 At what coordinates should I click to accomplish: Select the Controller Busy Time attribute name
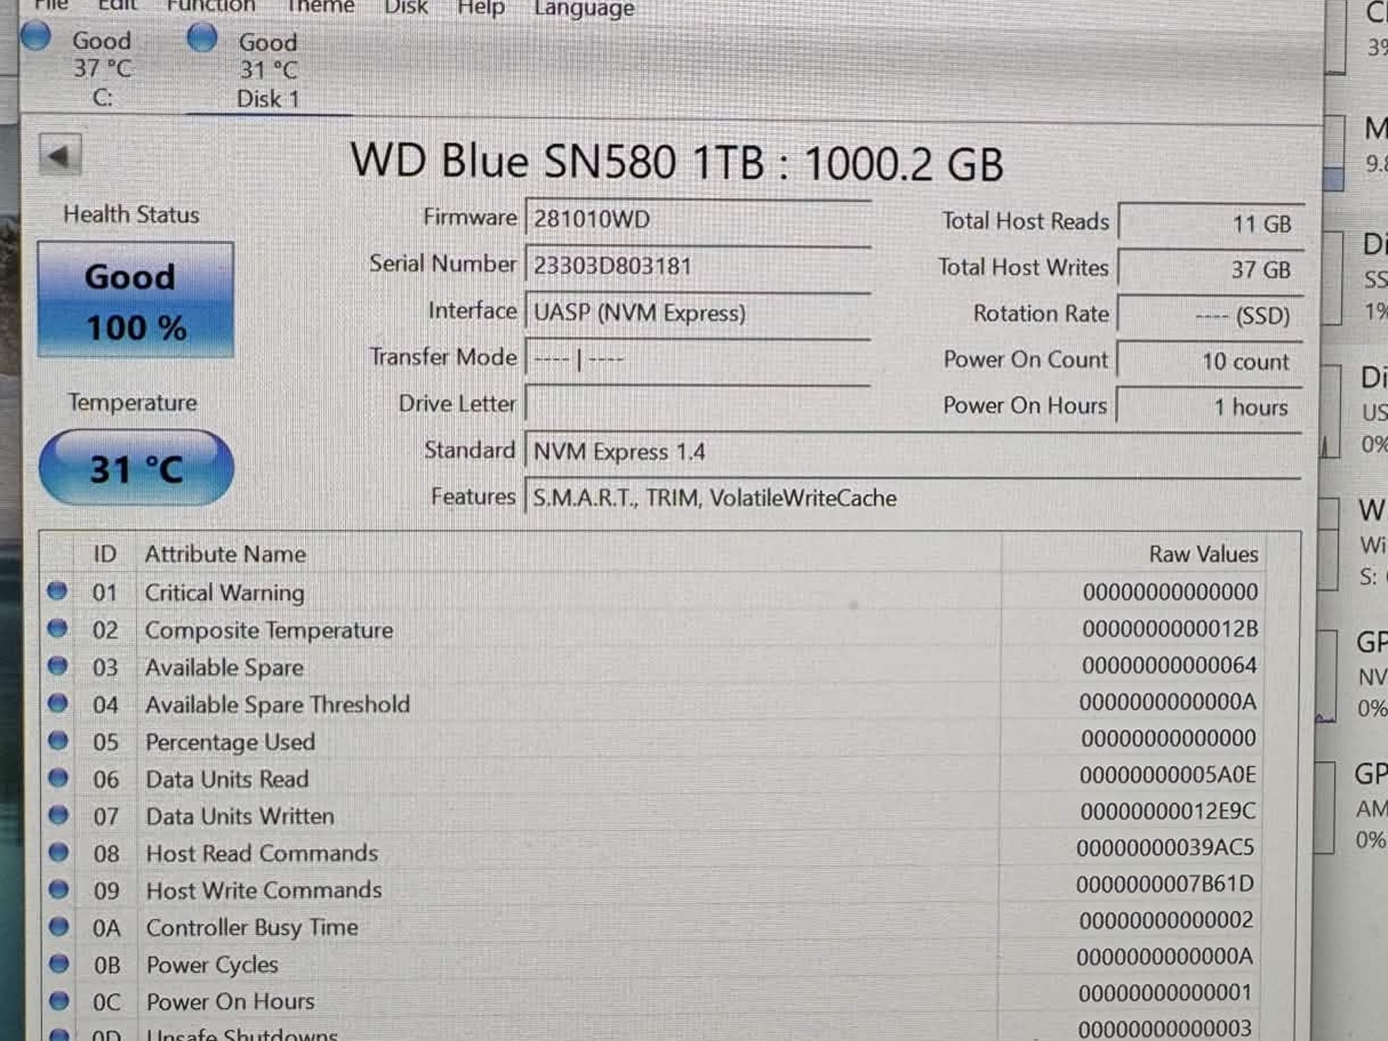click(252, 927)
